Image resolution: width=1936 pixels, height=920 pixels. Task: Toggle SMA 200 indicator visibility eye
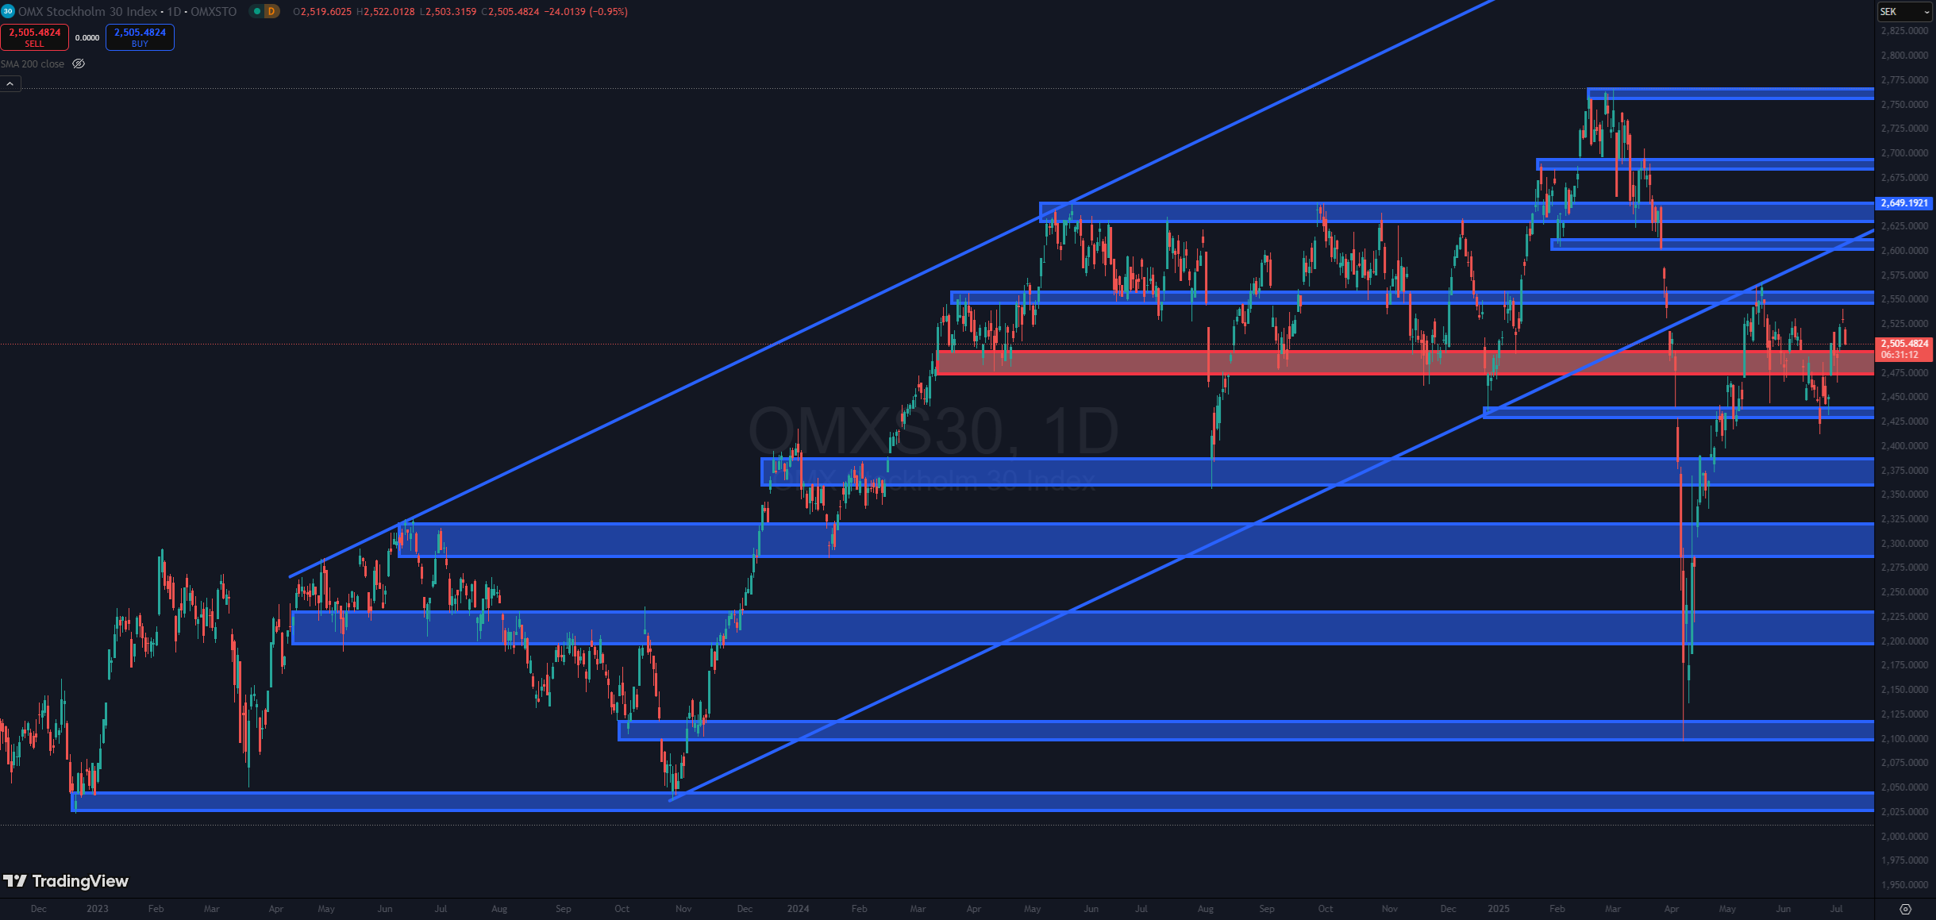[79, 64]
